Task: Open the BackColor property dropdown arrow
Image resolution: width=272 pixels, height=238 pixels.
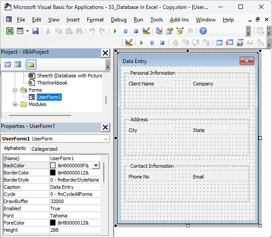Action: coord(96,166)
